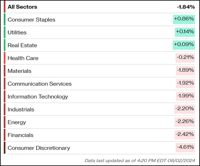The image size is (200, 166).
Task: Open the Real Estate sector
Action: 22,45
